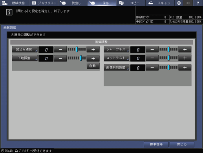Expand the 画像判別調整 option button
The image size is (203, 153).
pyautogui.click(x=116, y=67)
